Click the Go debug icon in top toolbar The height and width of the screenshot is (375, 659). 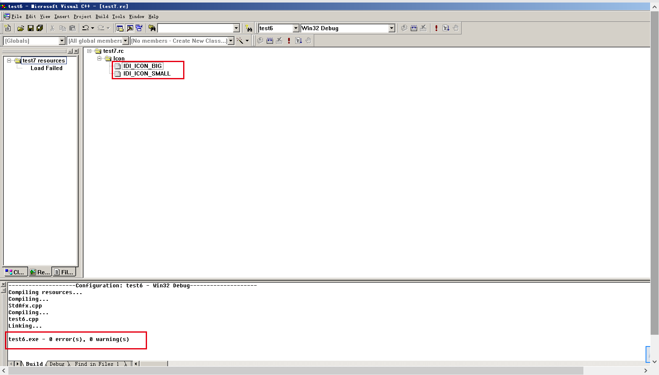tap(446, 28)
